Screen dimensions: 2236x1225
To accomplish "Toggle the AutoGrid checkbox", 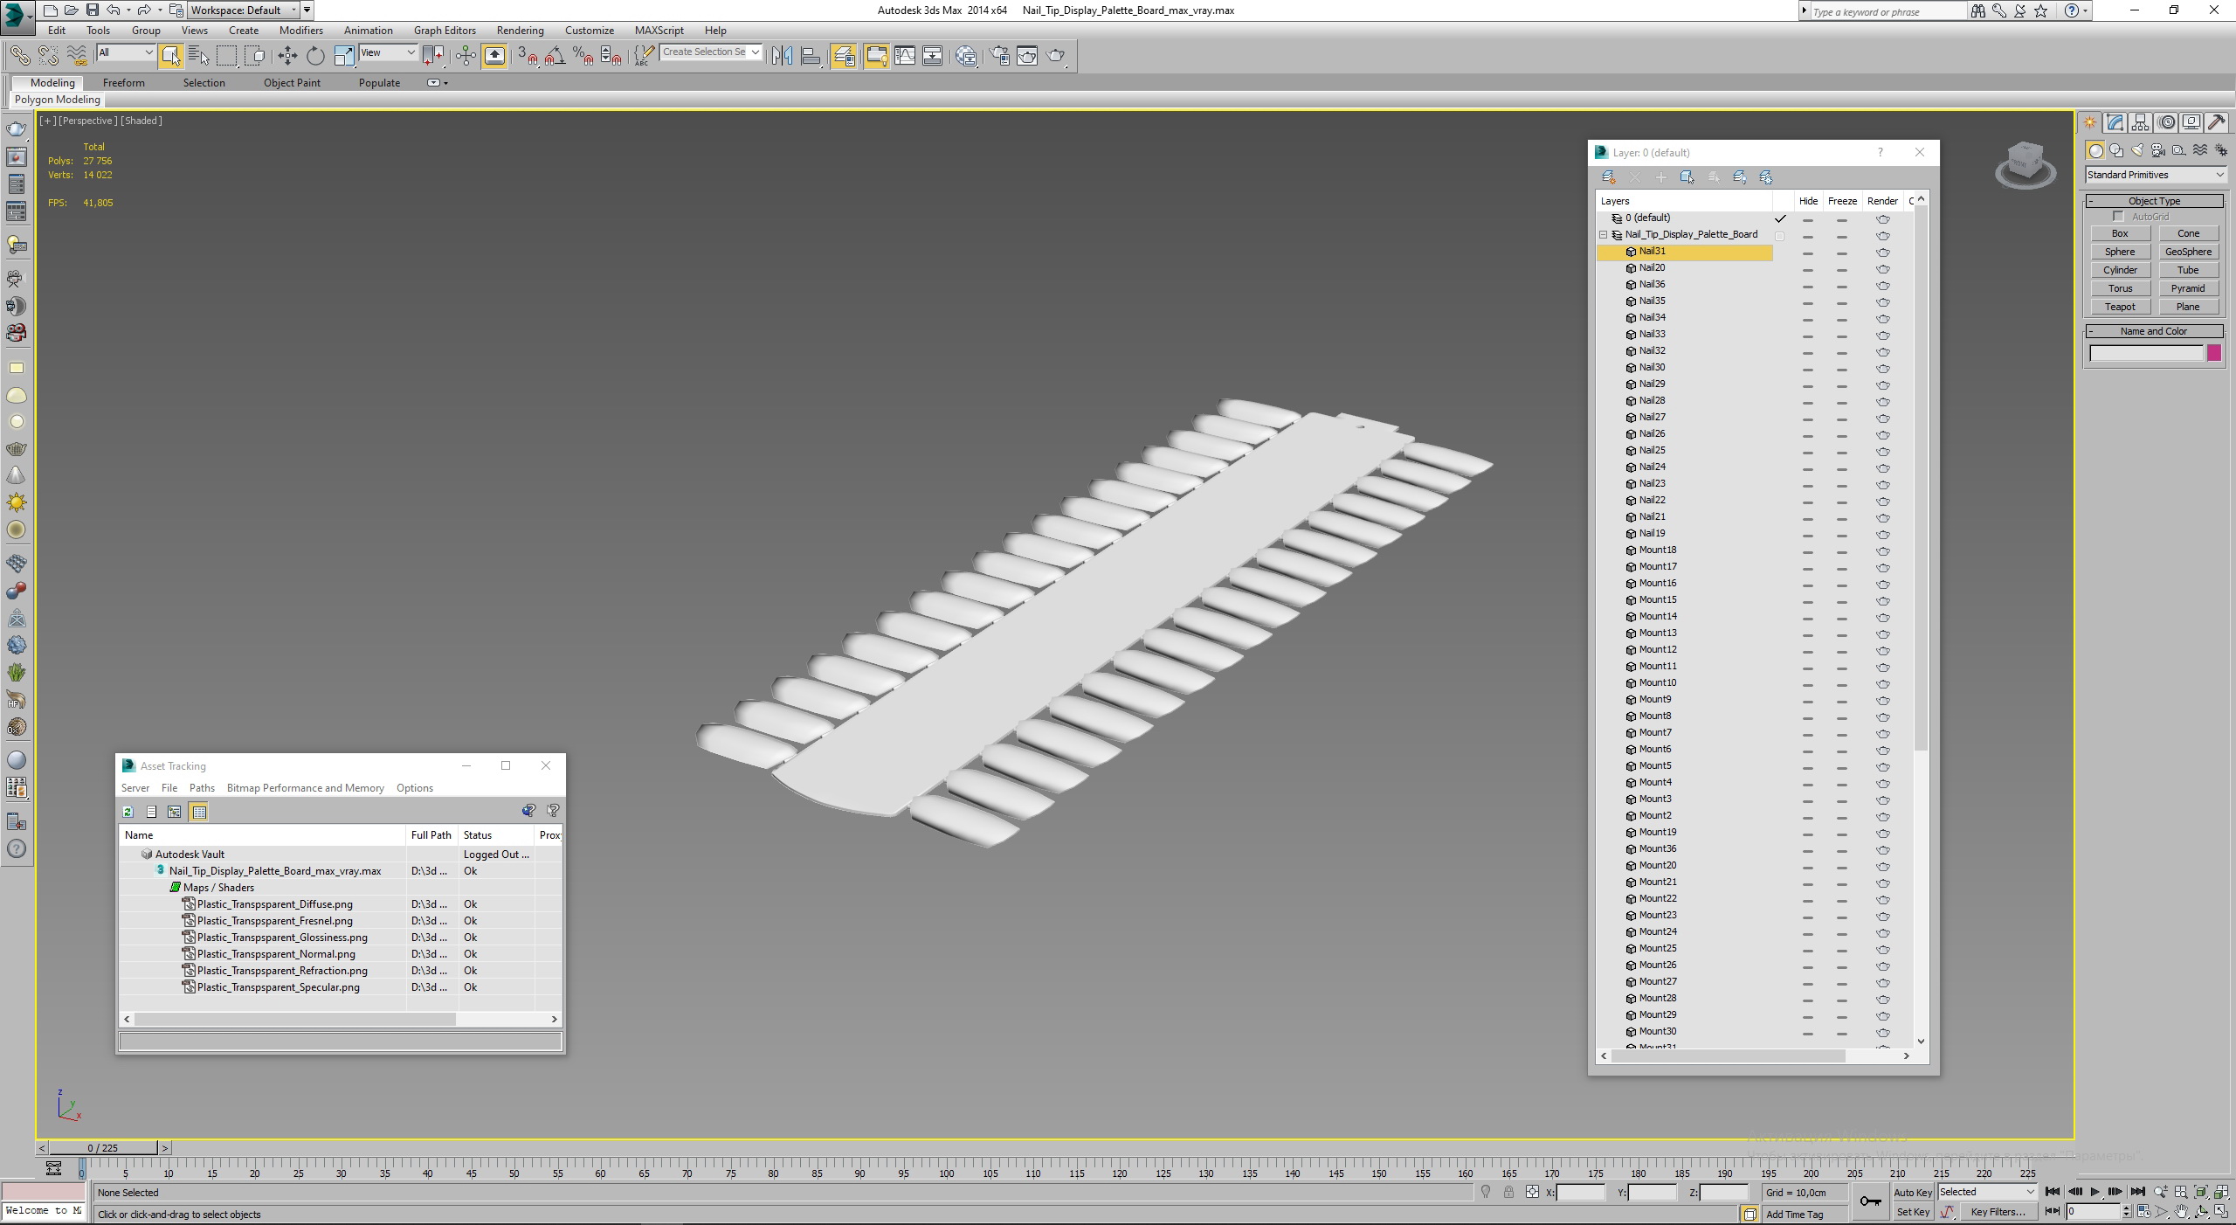I will tap(2118, 217).
